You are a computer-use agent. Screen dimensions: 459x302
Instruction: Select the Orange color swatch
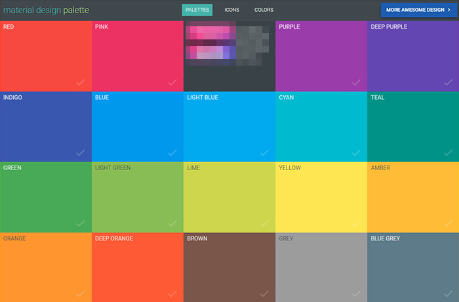coord(46,267)
